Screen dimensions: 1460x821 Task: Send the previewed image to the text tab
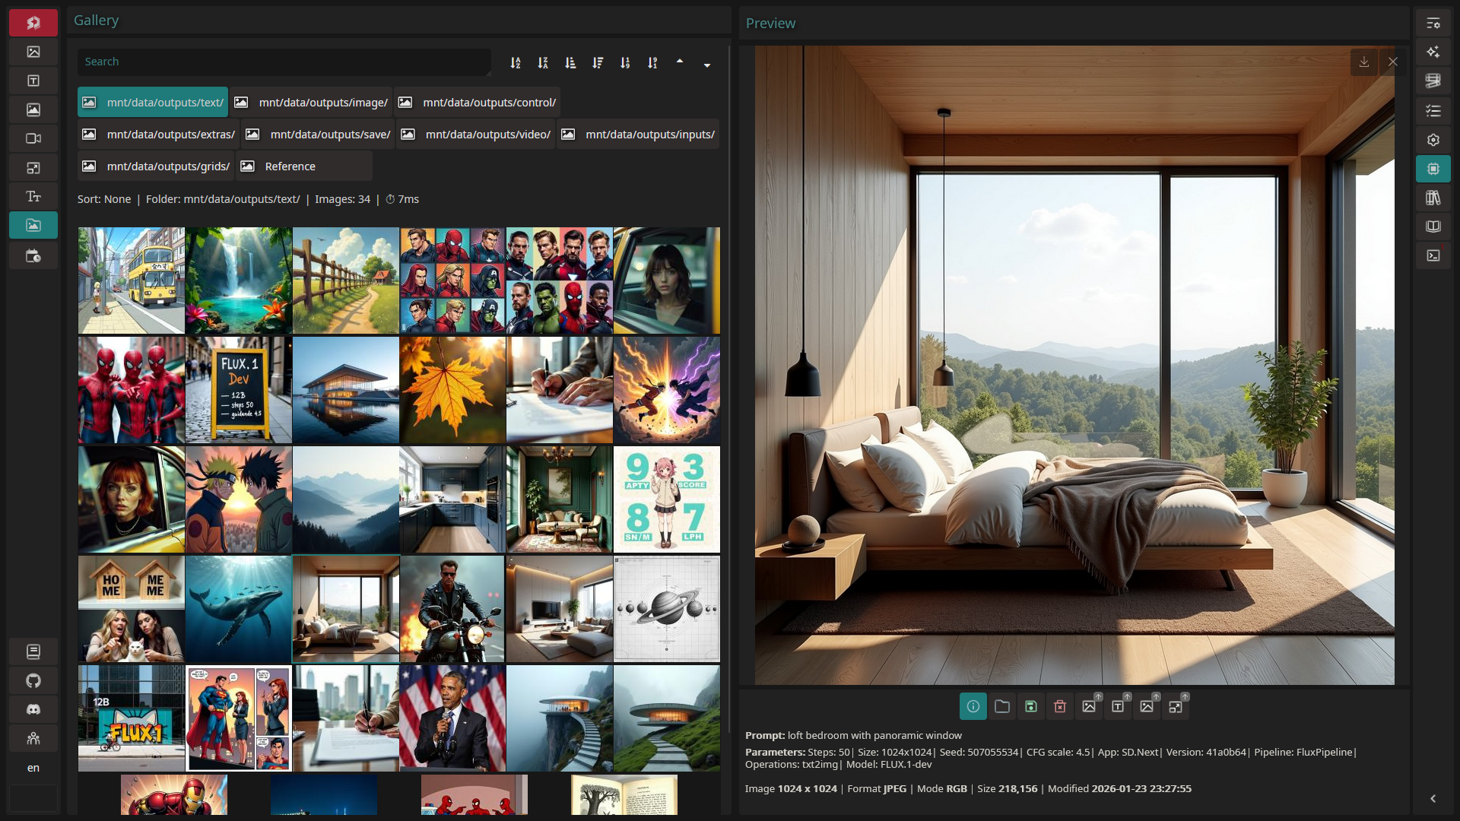click(1118, 706)
